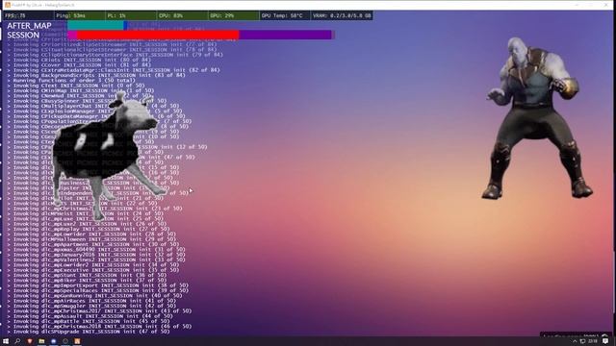Click the Ping 53ms indicator
Viewport: 616px width, 346px height.
79,15
